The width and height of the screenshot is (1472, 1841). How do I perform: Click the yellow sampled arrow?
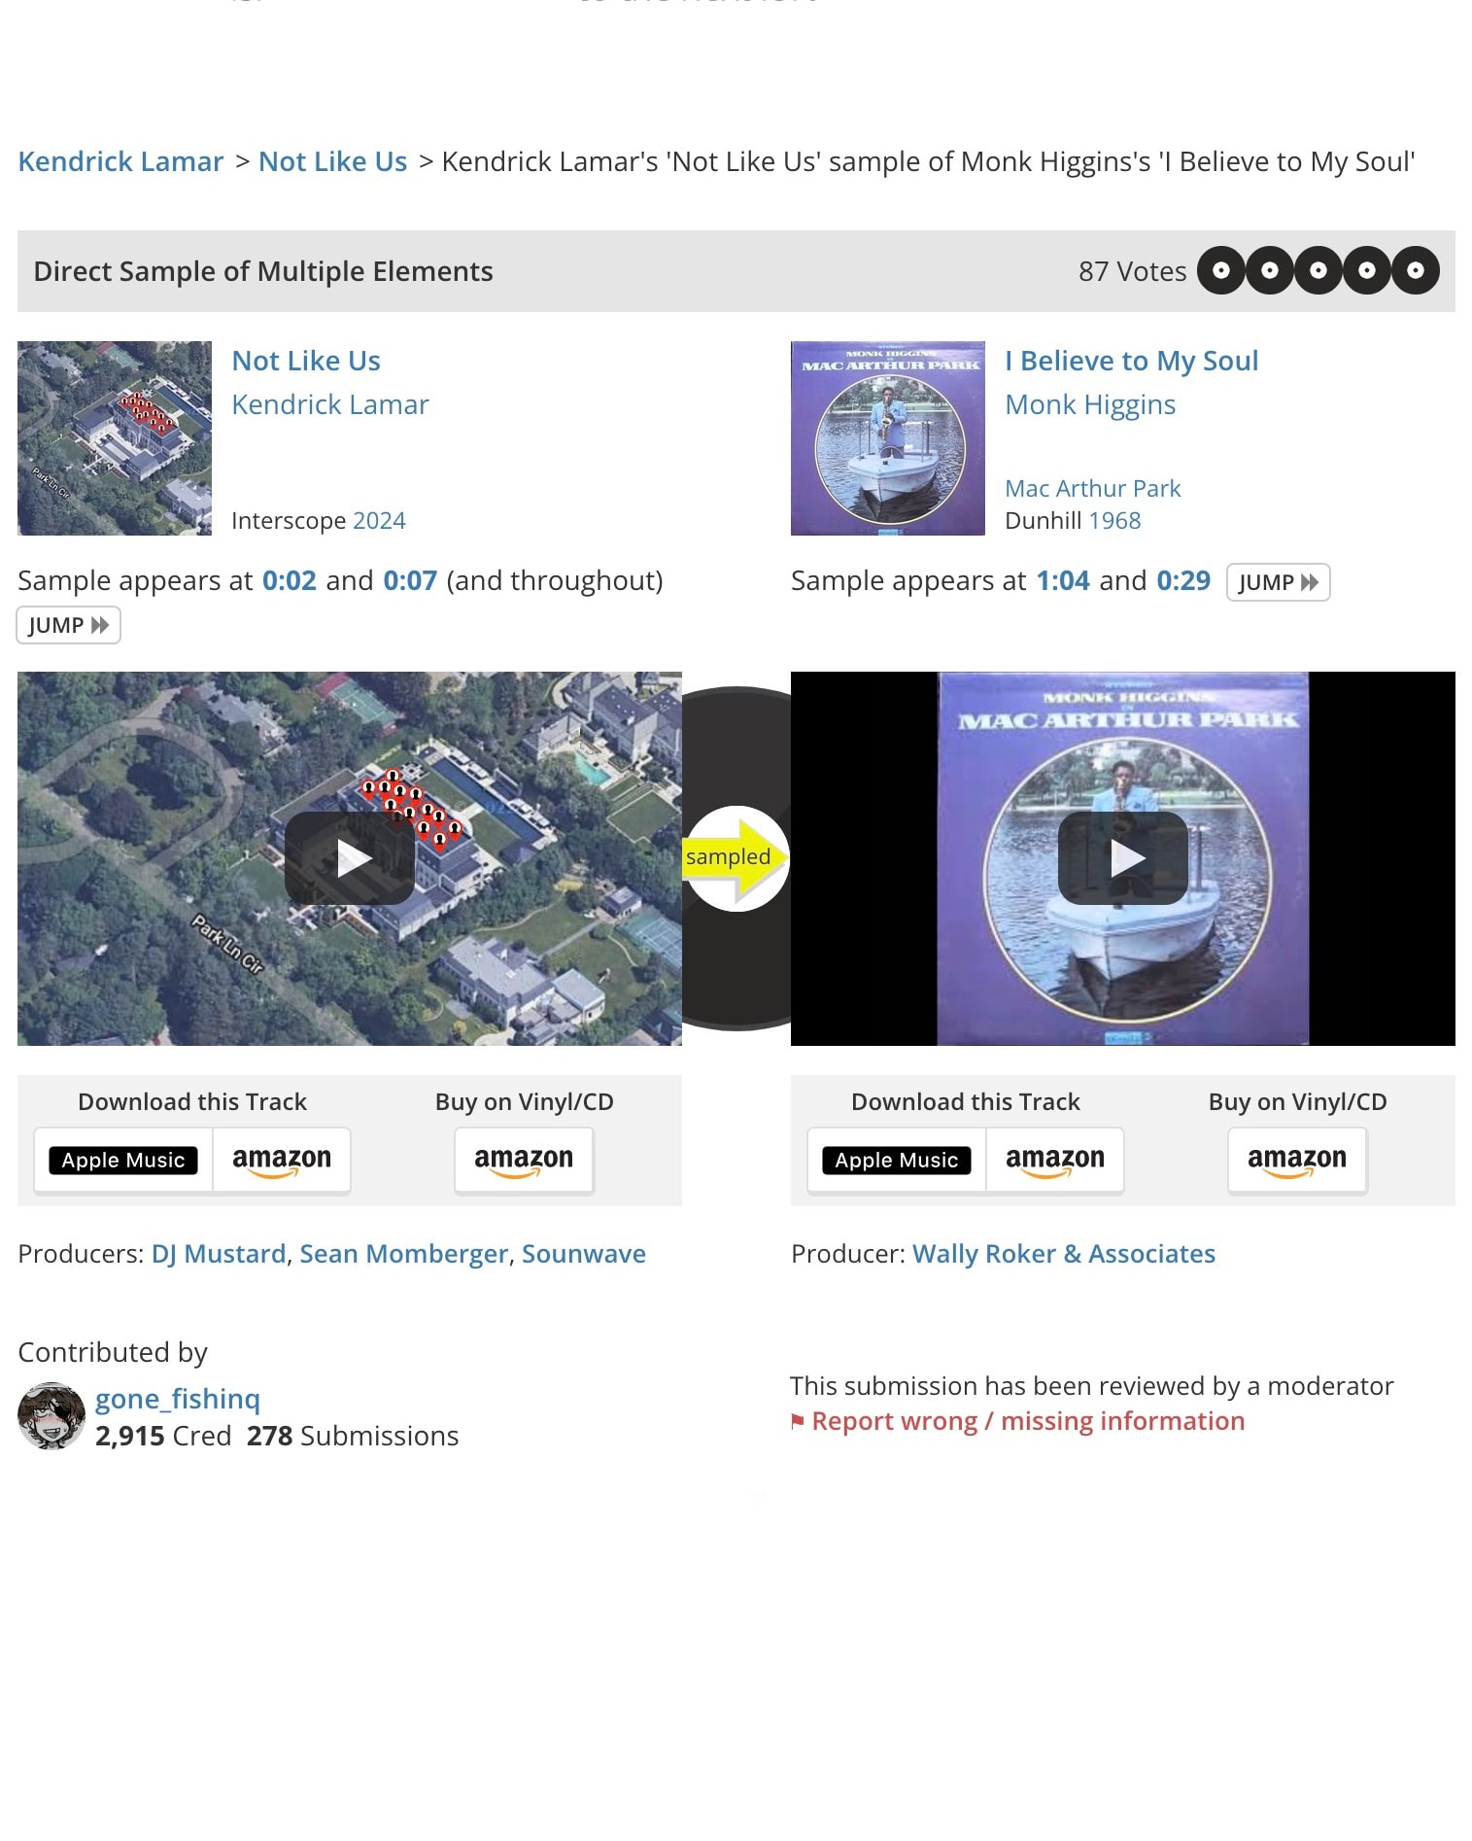pos(736,857)
